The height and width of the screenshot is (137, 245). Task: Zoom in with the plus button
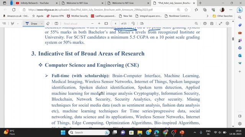[x=99, y=24]
